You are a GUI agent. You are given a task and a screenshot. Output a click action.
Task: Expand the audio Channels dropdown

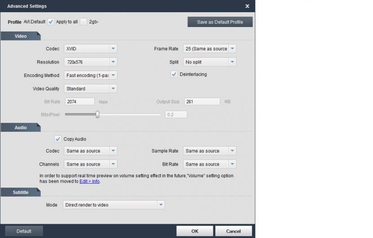(90, 164)
